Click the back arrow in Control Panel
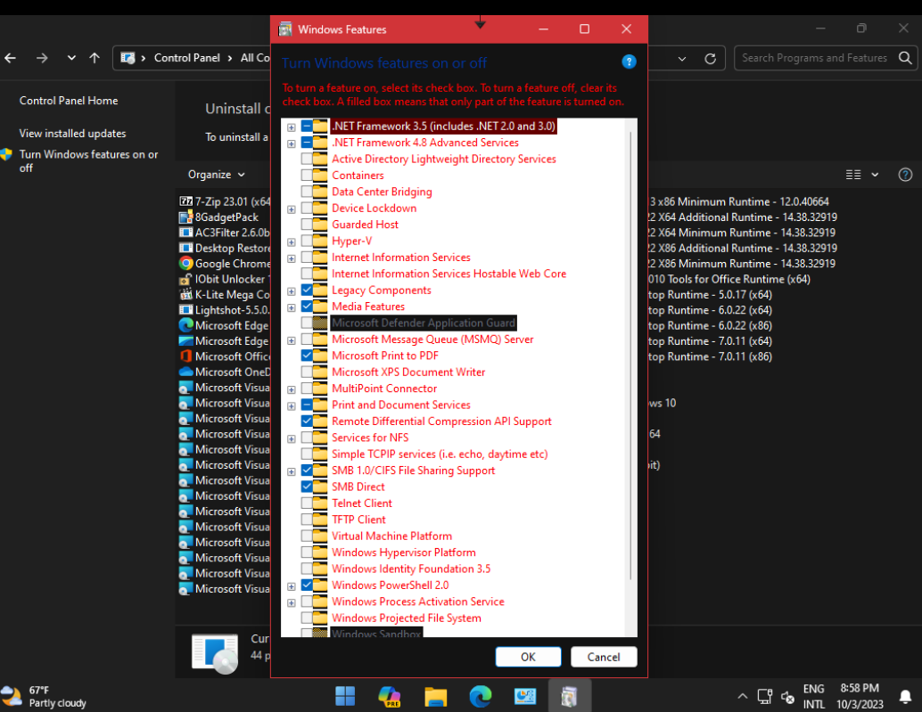922x712 pixels. tap(11, 58)
